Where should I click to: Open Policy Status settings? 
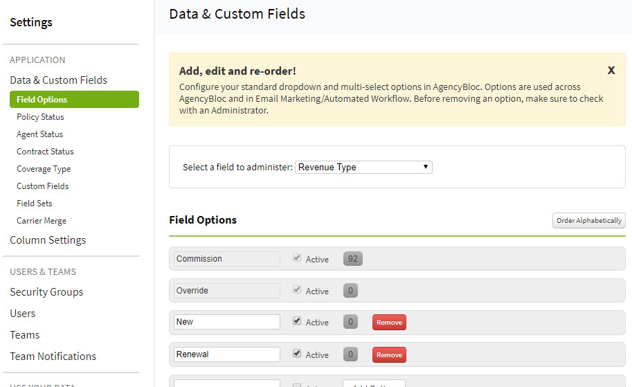40,117
